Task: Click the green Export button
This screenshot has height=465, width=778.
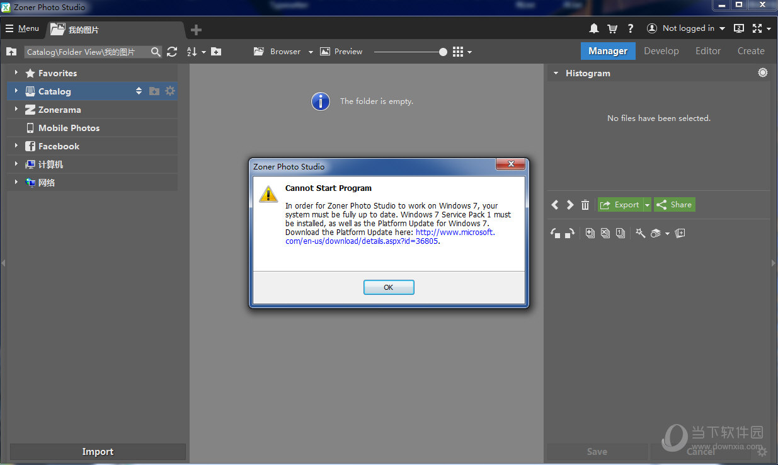Action: coord(619,205)
